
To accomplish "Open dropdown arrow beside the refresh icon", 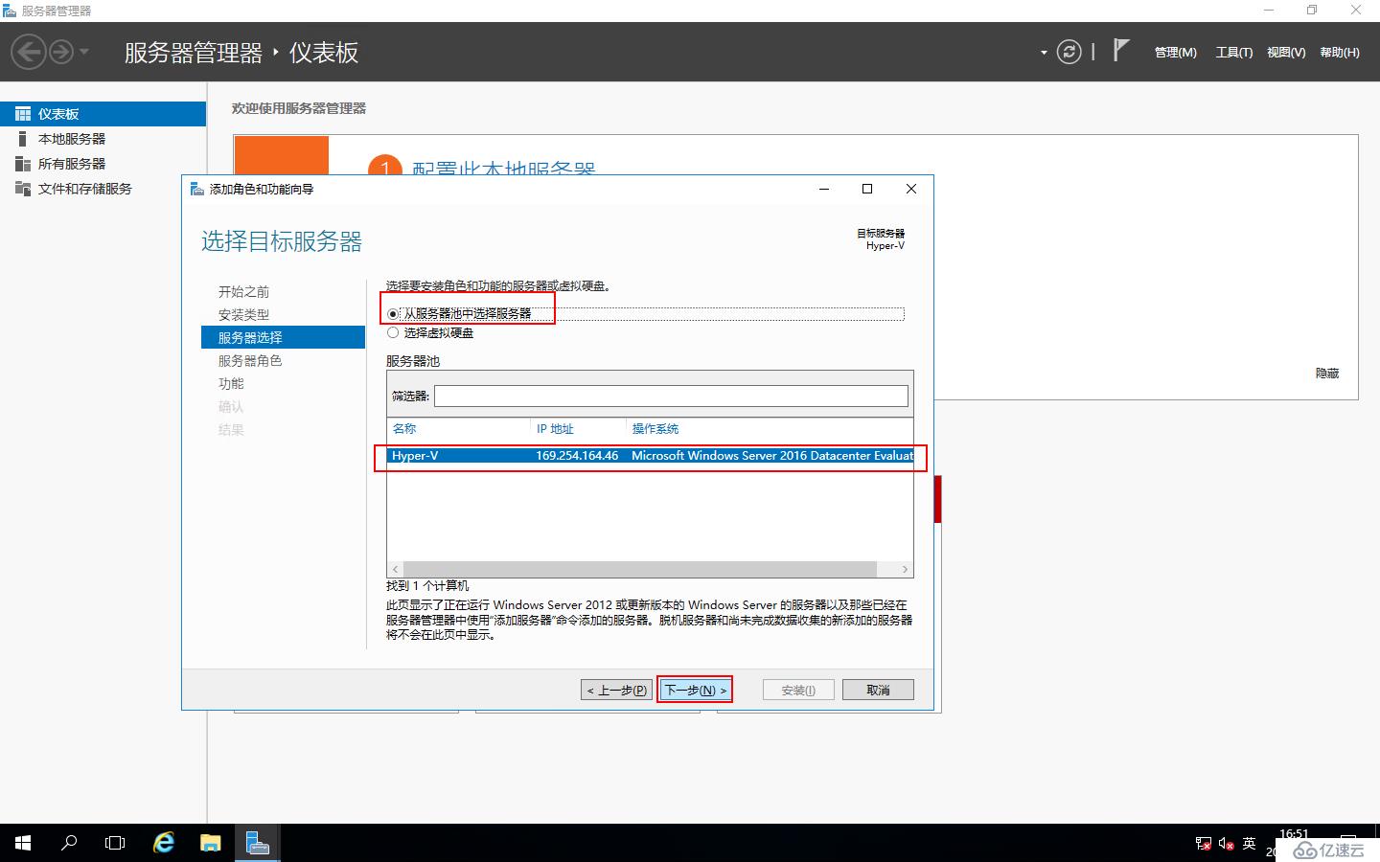I will [x=1044, y=53].
